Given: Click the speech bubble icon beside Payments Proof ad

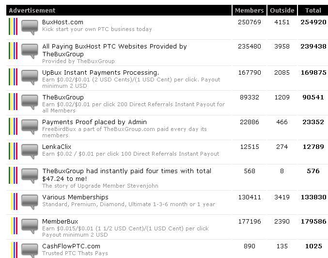Looking at the screenshot, I should 30,127.
